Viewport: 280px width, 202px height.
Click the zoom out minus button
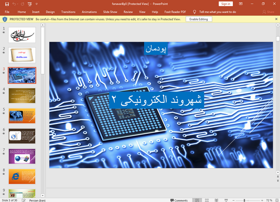tap(234, 201)
